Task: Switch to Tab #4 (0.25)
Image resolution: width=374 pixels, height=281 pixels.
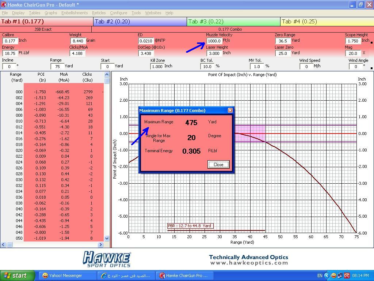Action: pyautogui.click(x=327, y=22)
